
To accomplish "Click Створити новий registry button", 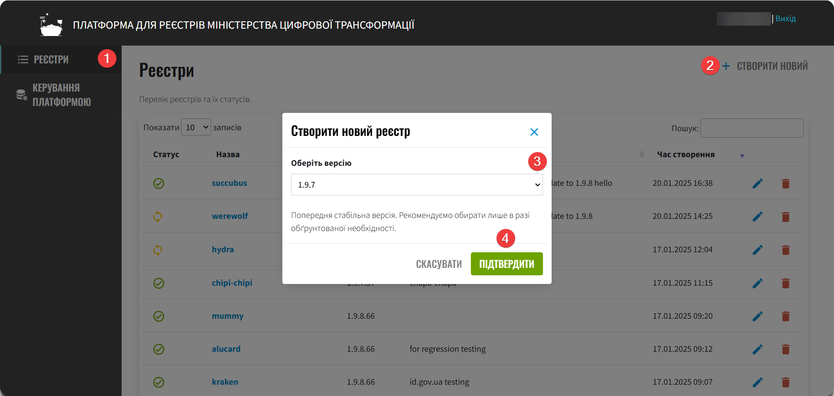I will (765, 66).
